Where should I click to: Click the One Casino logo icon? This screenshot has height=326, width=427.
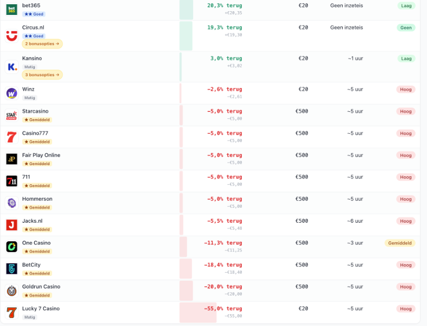click(x=11, y=247)
